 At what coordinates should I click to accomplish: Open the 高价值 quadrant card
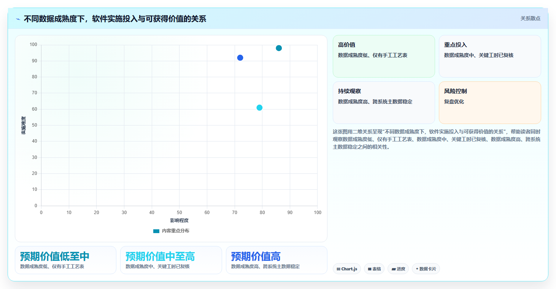384,56
